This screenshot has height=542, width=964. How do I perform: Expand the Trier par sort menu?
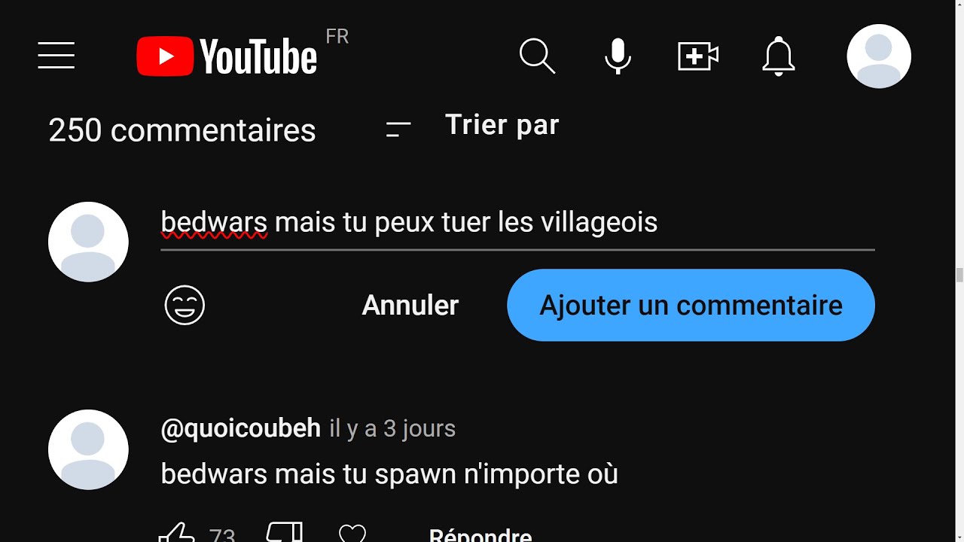(x=502, y=125)
